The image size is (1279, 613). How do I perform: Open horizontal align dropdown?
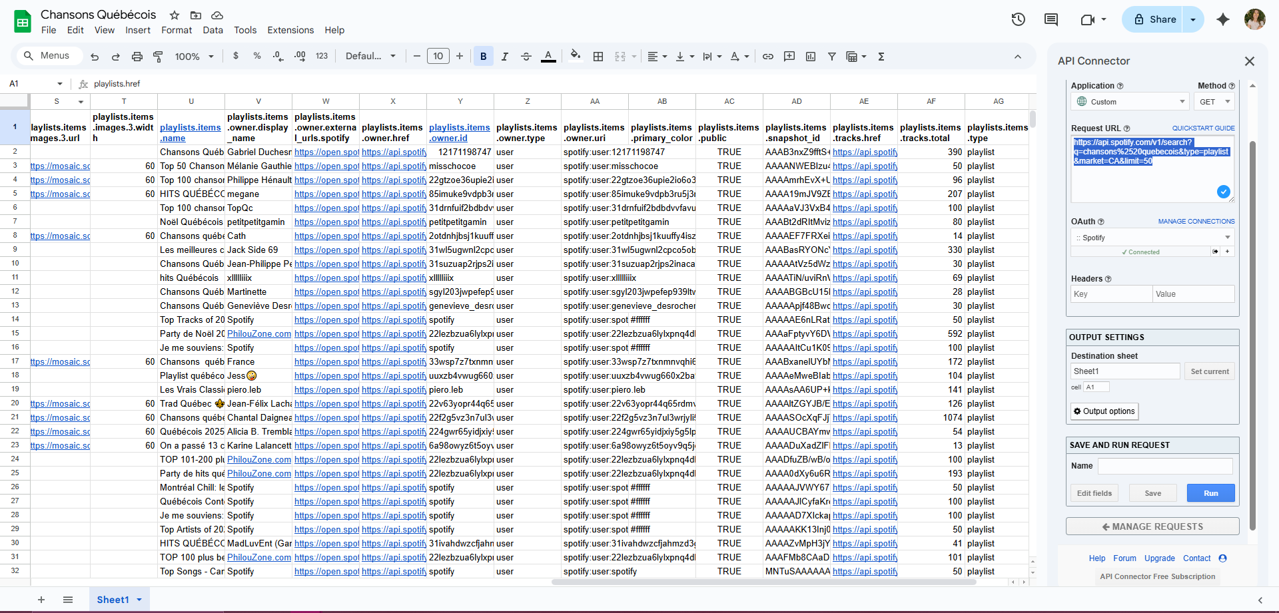click(657, 57)
